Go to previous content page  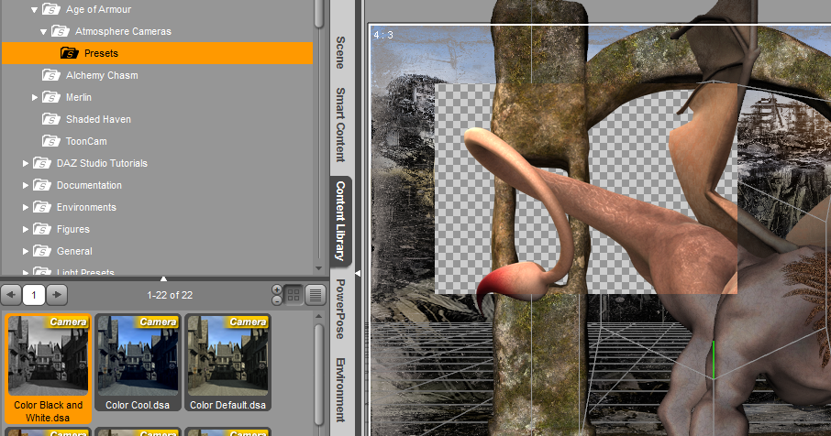click(11, 295)
